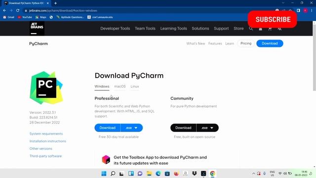Viewport: 316px width, 178px height.
Task: Expand Professional .exe installer dropdown
Action: [x=132, y=128]
